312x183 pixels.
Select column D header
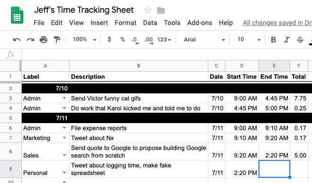click(x=242, y=66)
